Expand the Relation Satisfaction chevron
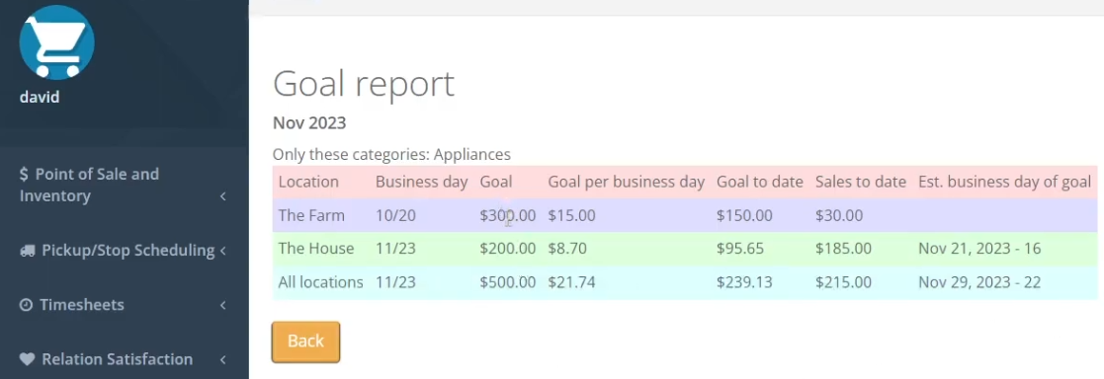Viewport: 1104px width, 379px height. (x=222, y=359)
